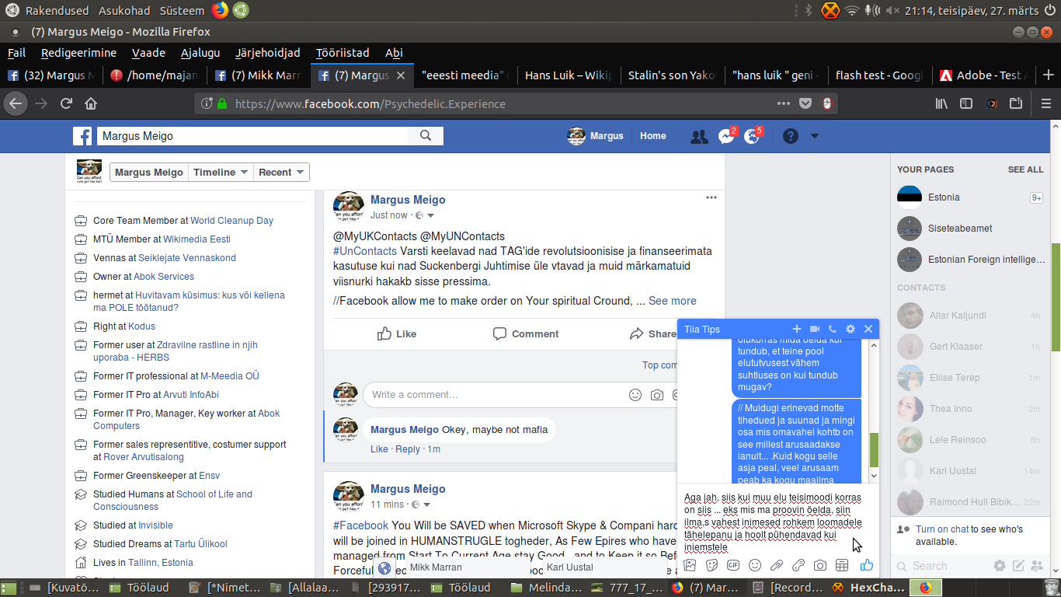Viewport: 1061px width, 597px height.
Task: Open page actions ellipsis in address bar
Action: click(x=783, y=103)
